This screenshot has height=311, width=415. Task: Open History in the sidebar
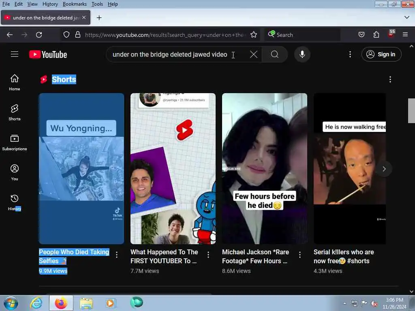coord(15,202)
